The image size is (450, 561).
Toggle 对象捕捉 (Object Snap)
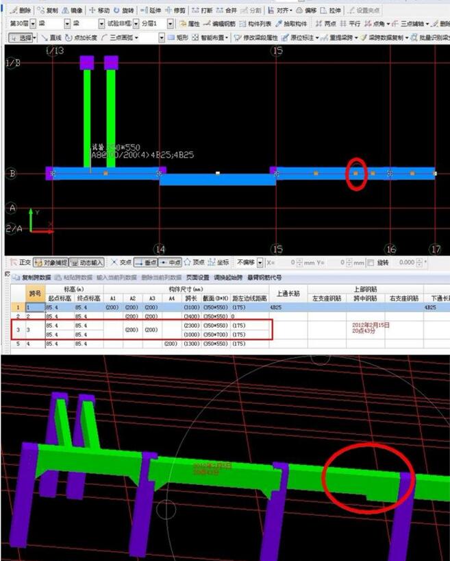51,262
